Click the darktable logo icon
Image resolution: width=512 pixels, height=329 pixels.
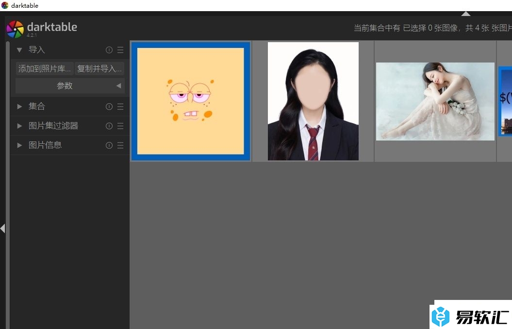click(15, 29)
